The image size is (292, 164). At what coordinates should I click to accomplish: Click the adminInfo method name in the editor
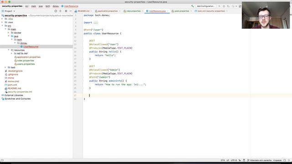[115, 81]
